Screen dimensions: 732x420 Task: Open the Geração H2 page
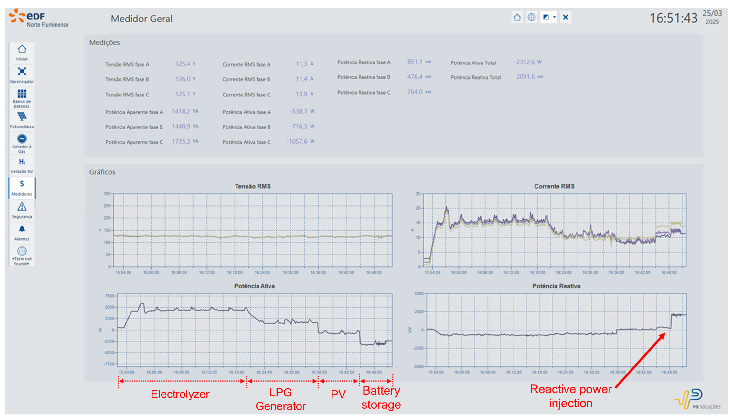pyautogui.click(x=22, y=165)
